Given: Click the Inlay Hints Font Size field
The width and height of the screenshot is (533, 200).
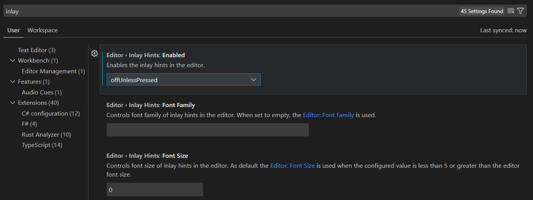Looking at the screenshot, I should pyautogui.click(x=155, y=189).
